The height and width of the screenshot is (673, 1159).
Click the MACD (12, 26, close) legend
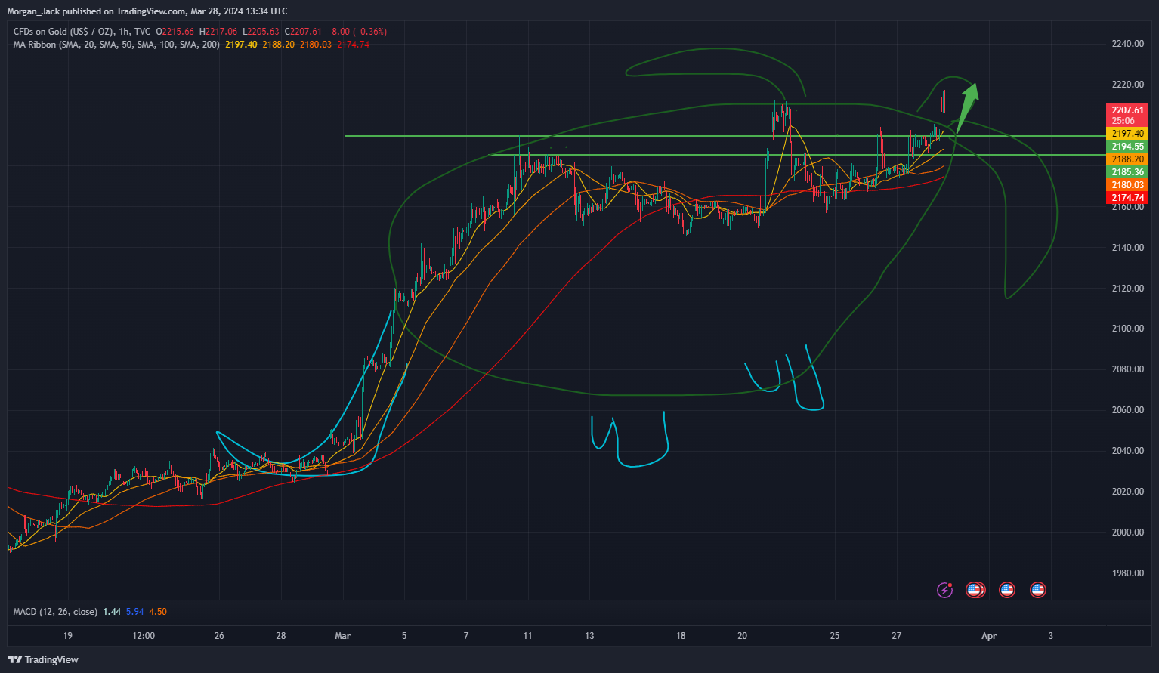click(x=55, y=612)
